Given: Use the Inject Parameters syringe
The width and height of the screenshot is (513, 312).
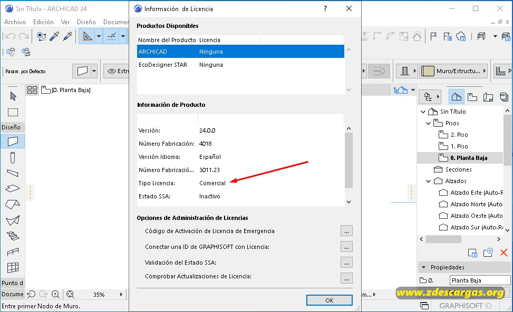Looking at the screenshot, I should (67, 36).
